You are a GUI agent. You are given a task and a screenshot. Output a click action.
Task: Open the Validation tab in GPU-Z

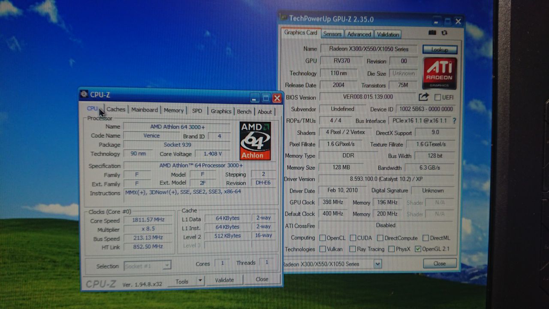388,34
